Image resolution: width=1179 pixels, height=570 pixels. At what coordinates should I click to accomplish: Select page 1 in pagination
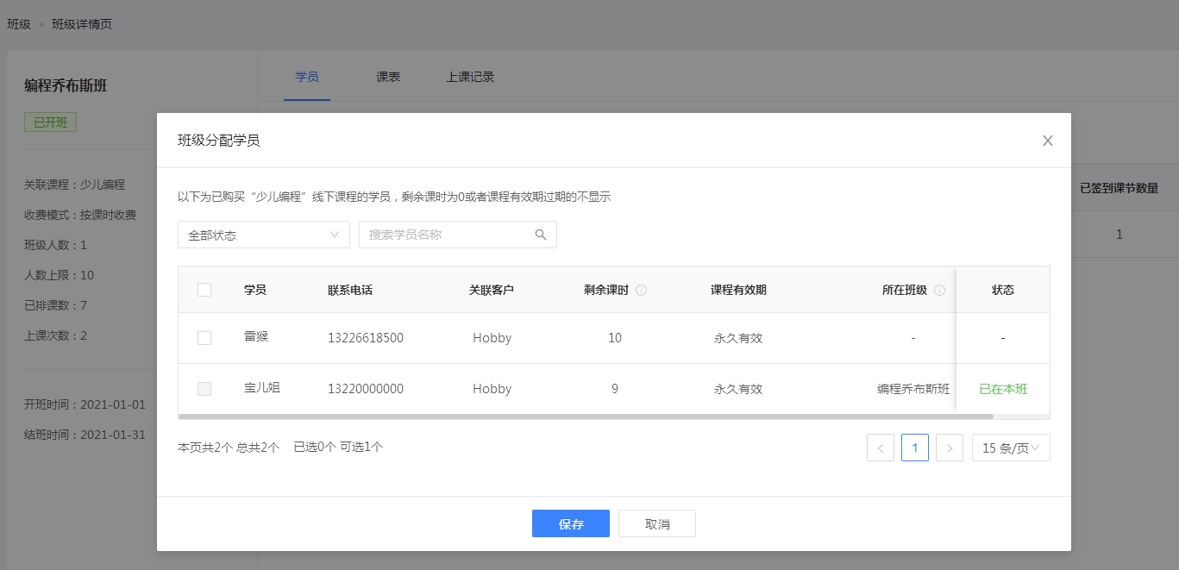[915, 448]
